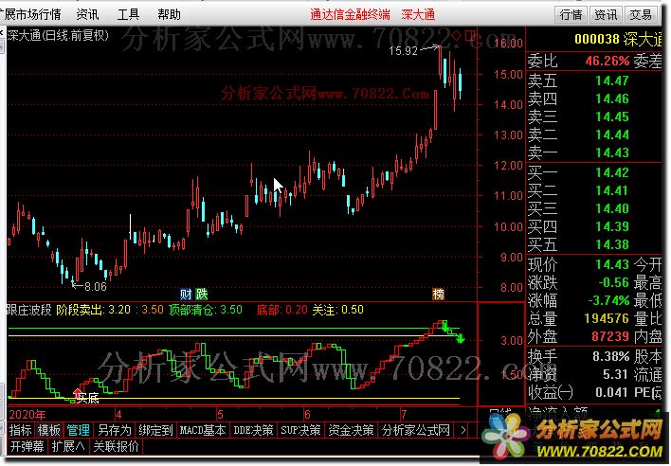Open the 帮助 menu
The width and height of the screenshot is (671, 466).
[169, 14]
